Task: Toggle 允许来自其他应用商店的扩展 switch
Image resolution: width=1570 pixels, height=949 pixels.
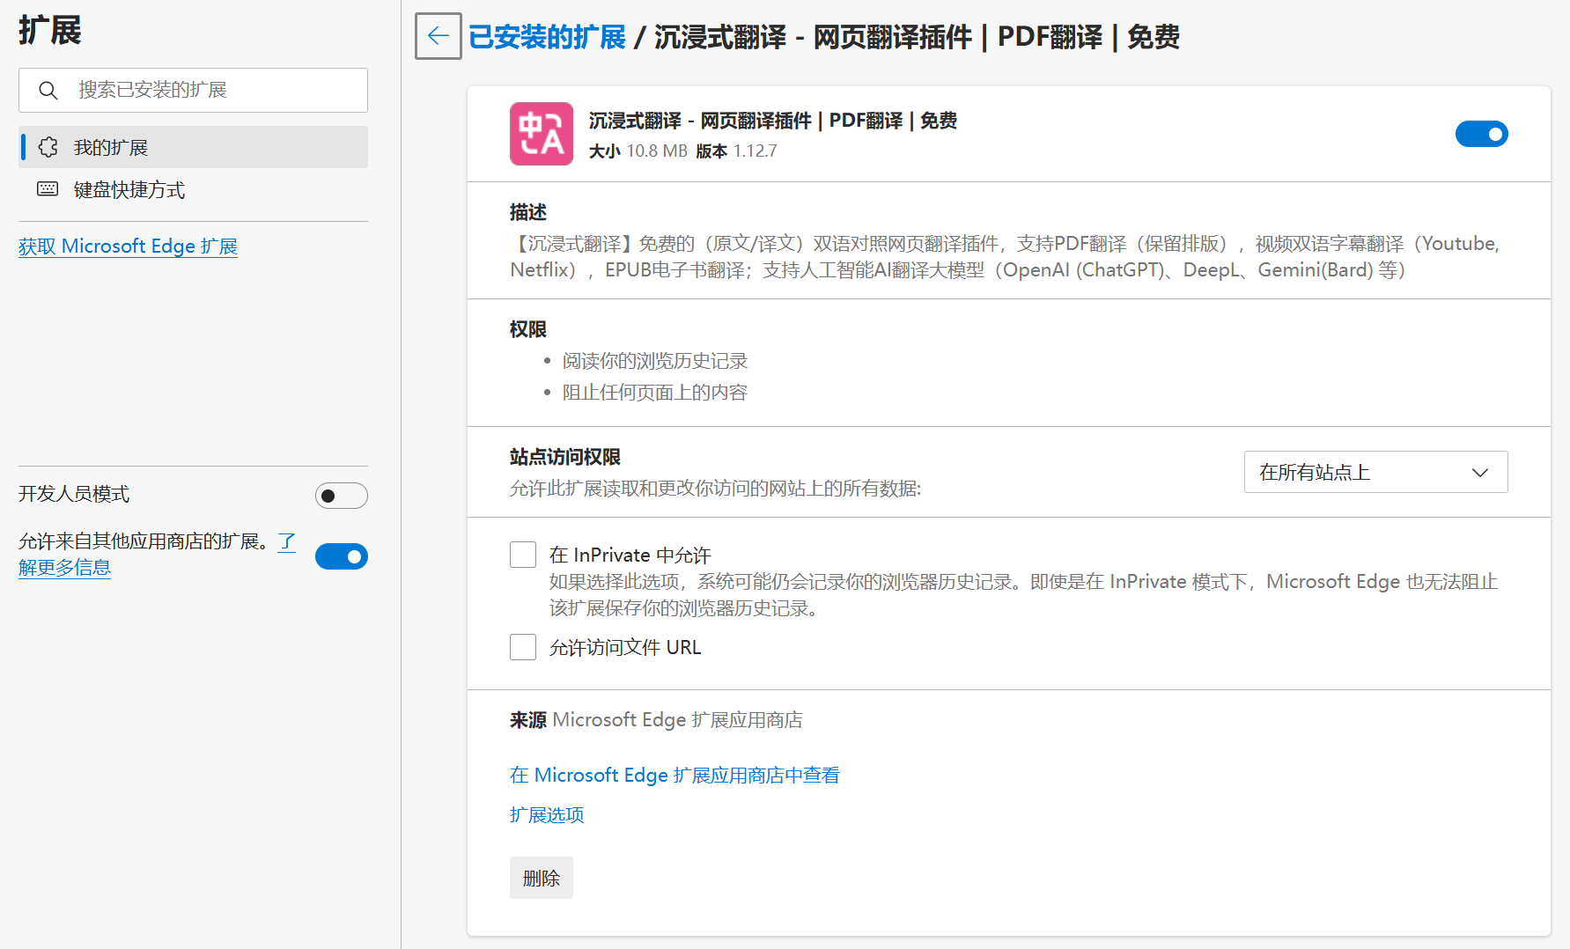Action: click(342, 556)
